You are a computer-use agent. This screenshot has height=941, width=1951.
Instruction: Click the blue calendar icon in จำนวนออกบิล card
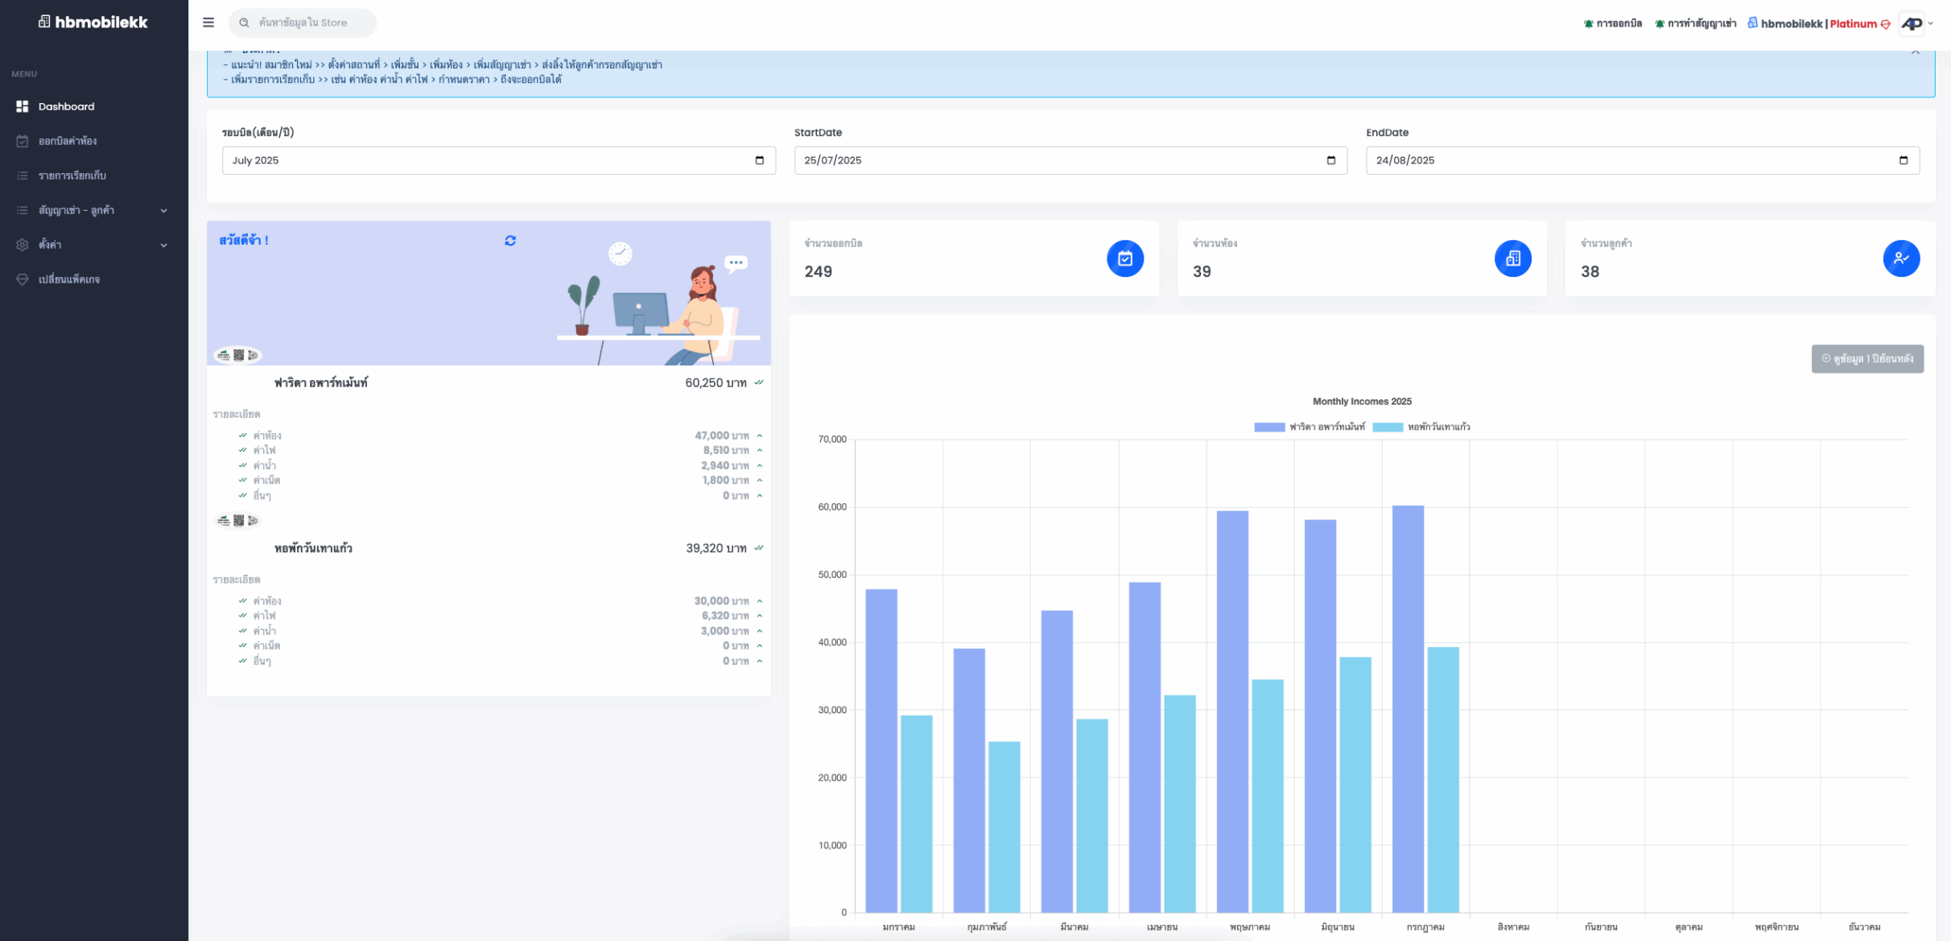coord(1124,258)
